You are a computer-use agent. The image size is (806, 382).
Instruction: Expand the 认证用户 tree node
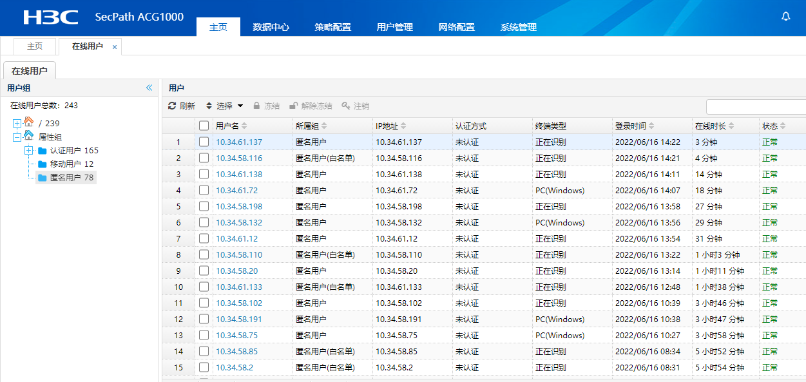[x=28, y=151]
